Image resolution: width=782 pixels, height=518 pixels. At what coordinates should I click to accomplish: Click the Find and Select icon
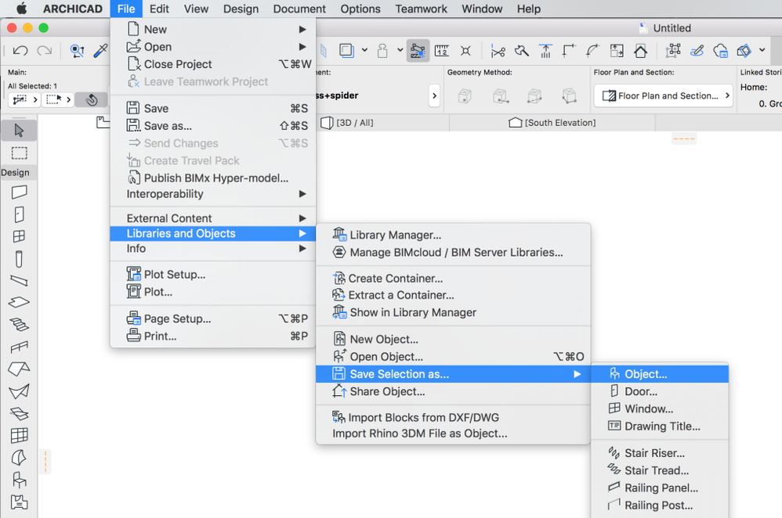77,50
